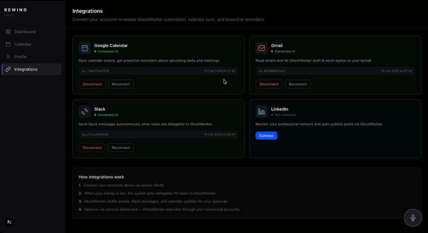Reconnect the Slack integration
This screenshot has width=428, height=233.
[x=121, y=148]
